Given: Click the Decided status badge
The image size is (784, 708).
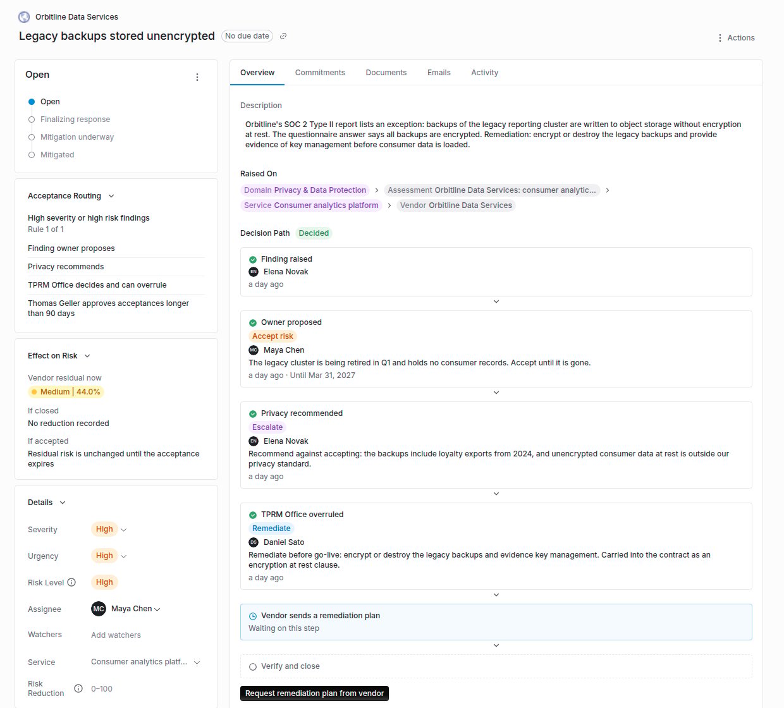Looking at the screenshot, I should coord(314,233).
